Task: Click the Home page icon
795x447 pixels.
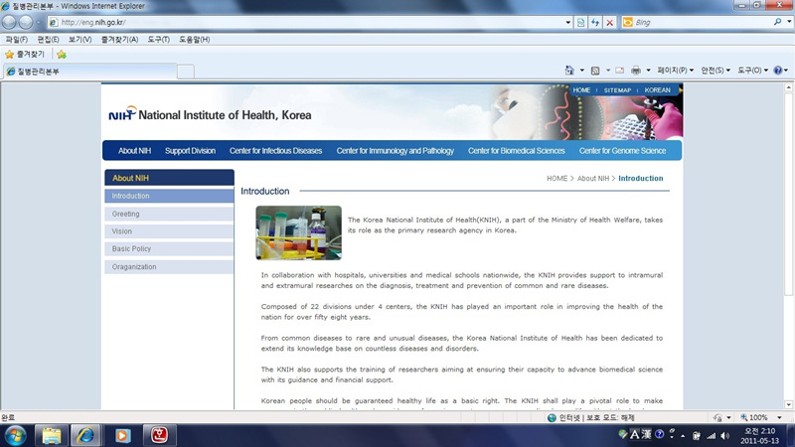Action: point(569,71)
